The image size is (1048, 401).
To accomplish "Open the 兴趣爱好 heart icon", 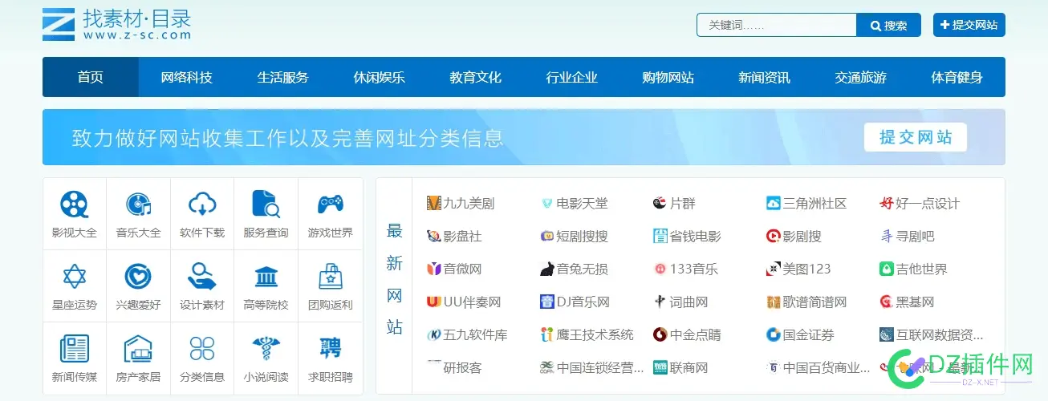I will pyautogui.click(x=138, y=277).
